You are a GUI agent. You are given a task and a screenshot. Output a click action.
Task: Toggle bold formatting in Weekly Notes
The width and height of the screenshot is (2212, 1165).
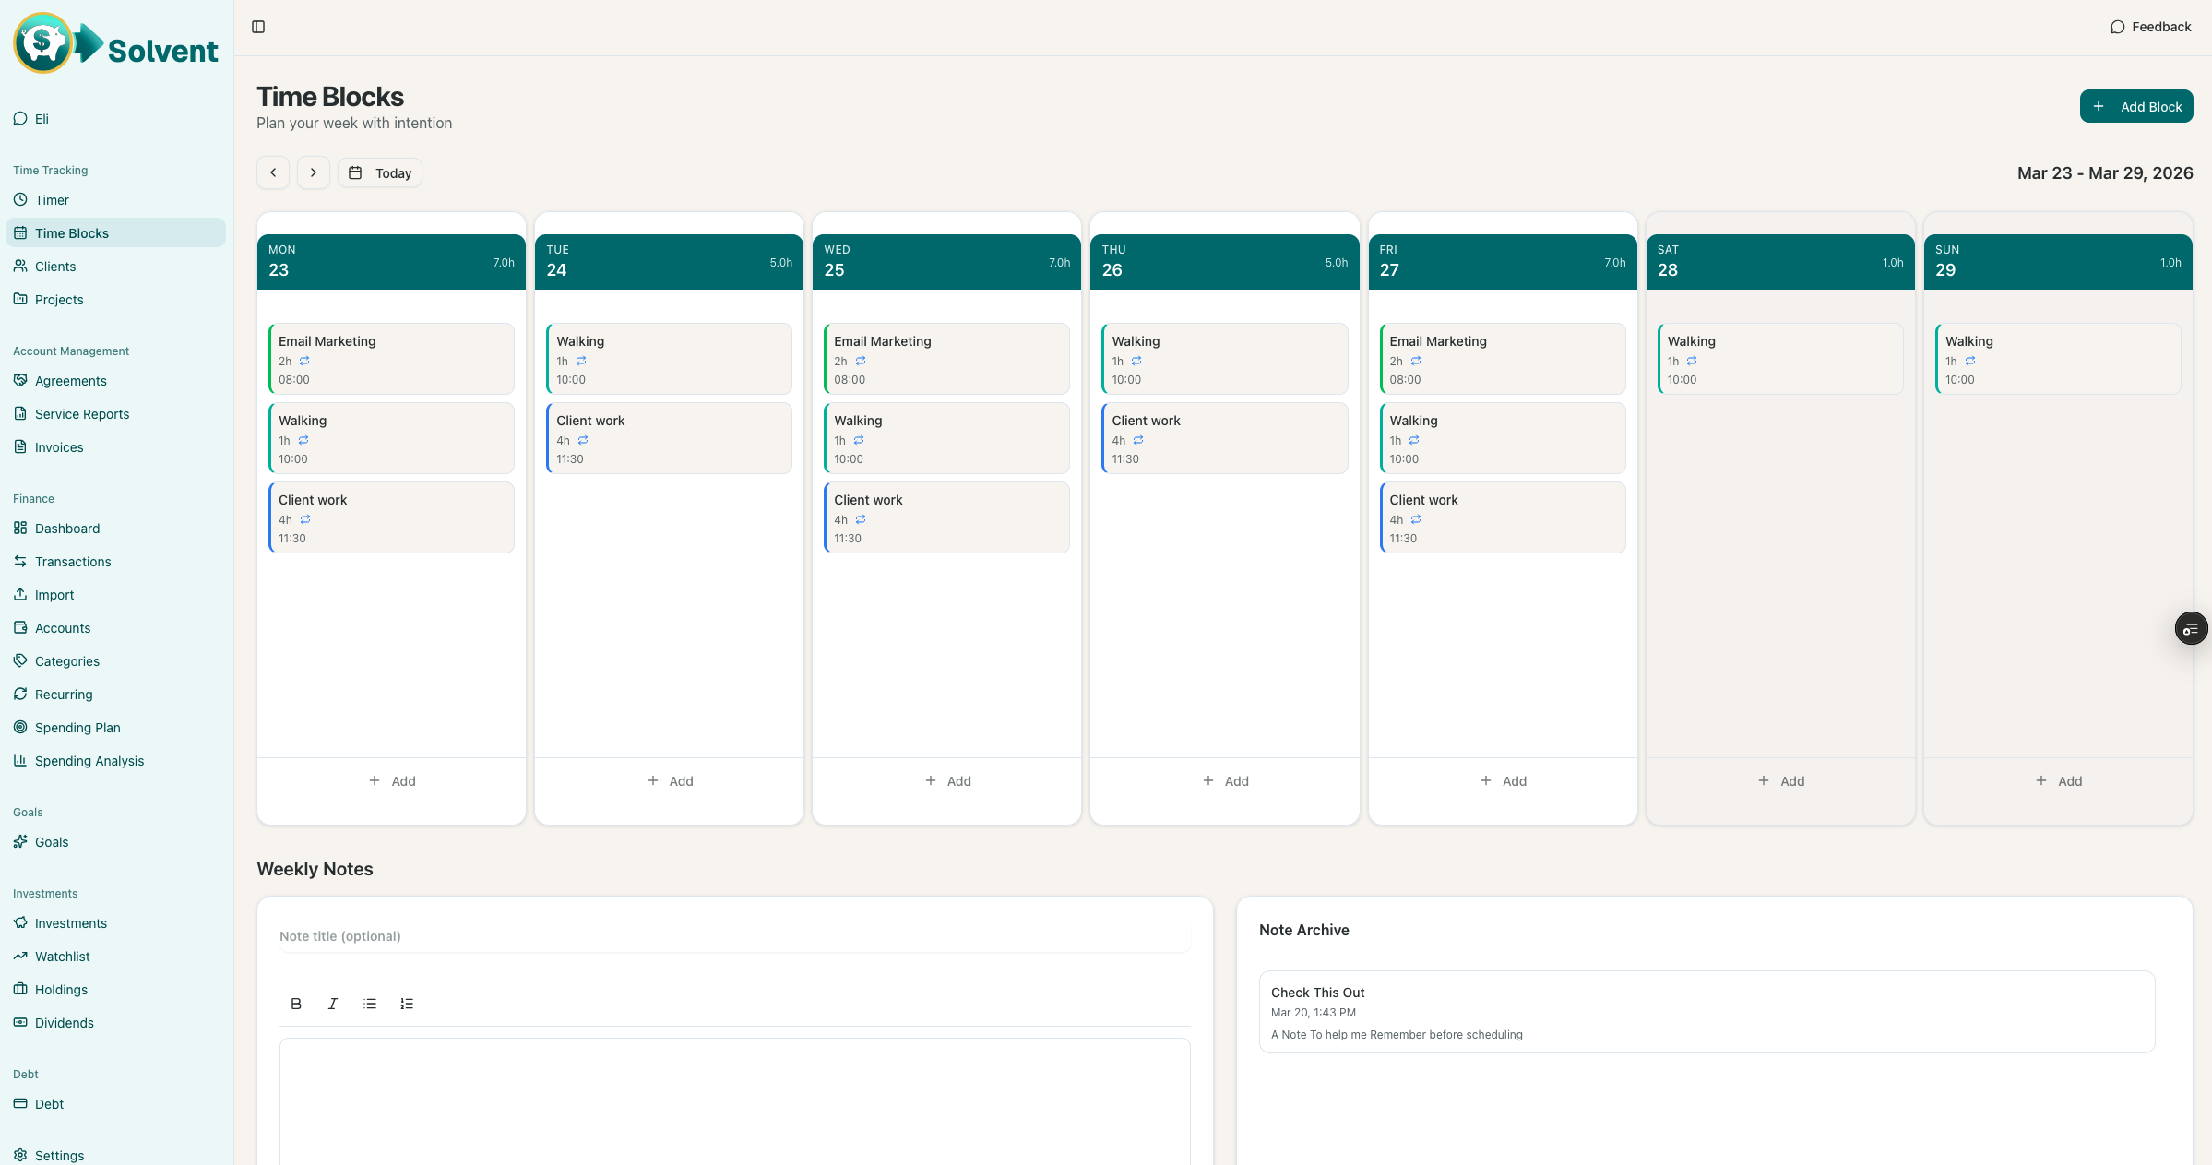click(x=296, y=1004)
